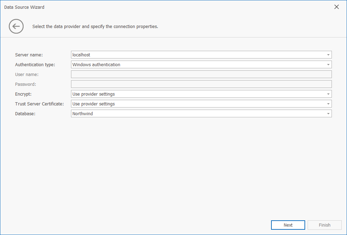Viewport: 347px width, 235px height.
Task: Click the 'Data Source Wizard' title text
Action: point(24,7)
